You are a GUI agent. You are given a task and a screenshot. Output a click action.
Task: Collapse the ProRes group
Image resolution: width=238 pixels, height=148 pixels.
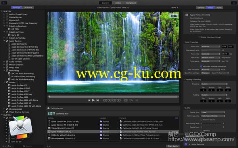pos(4,82)
